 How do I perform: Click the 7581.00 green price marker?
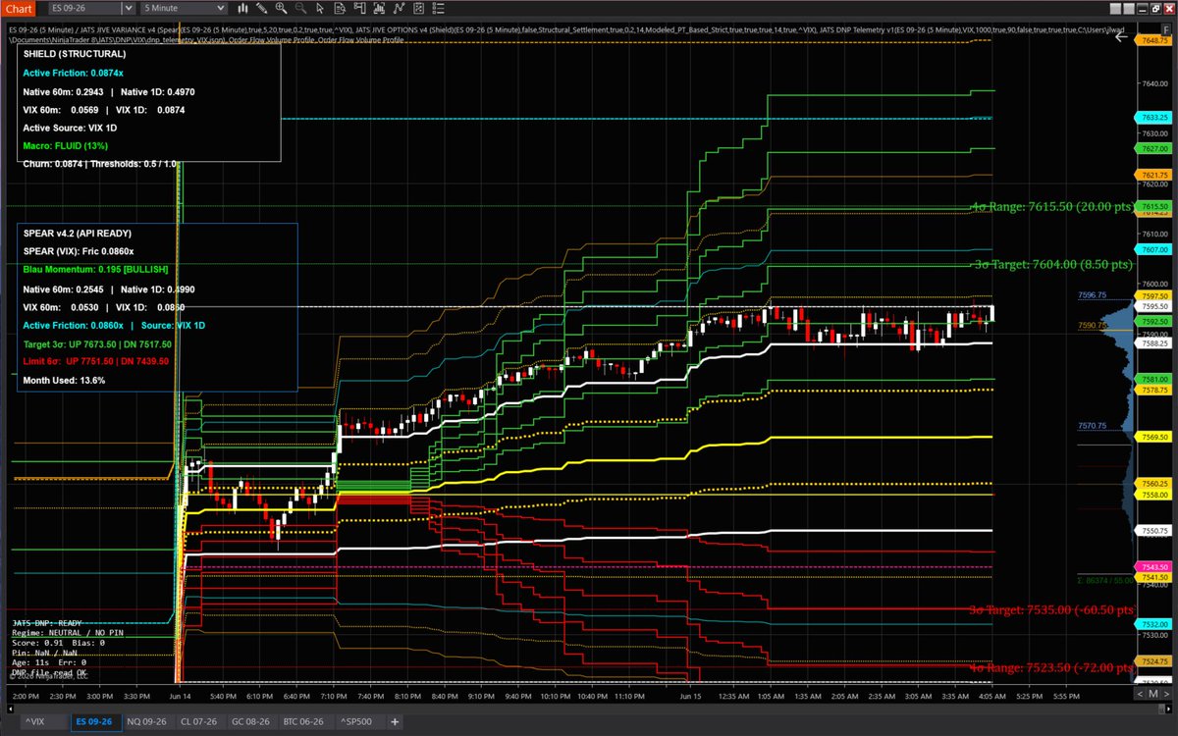tap(1153, 379)
